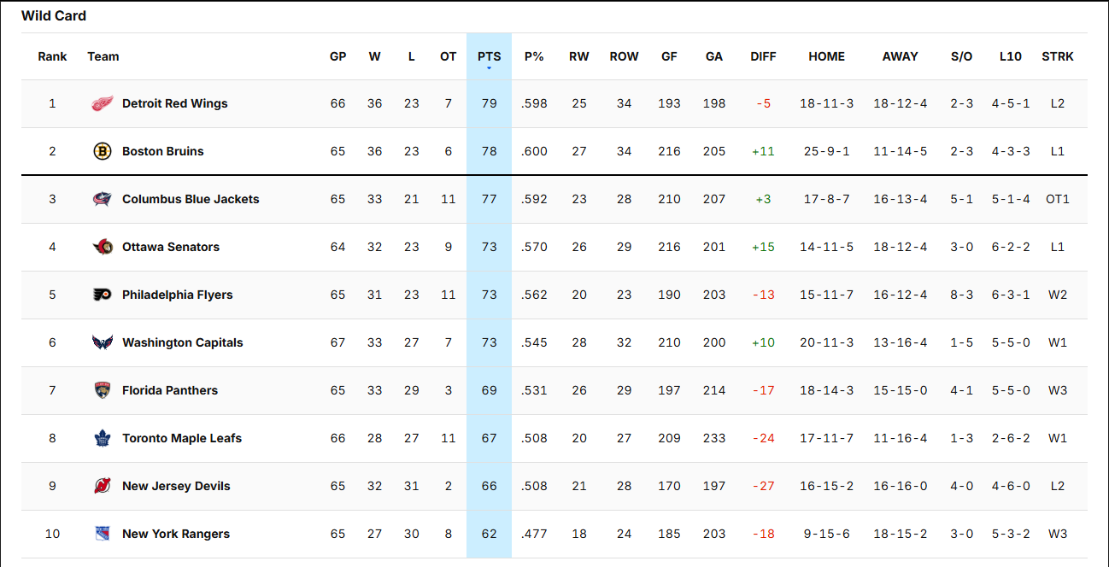Click the Florida Panthers logo
1109x567 pixels.
coord(103,390)
